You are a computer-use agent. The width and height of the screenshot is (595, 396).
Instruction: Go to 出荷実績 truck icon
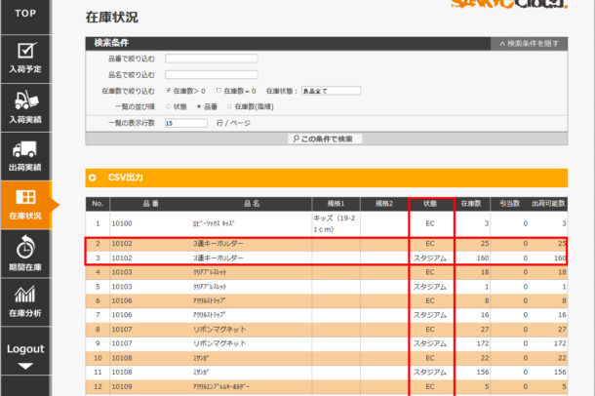click(x=26, y=149)
